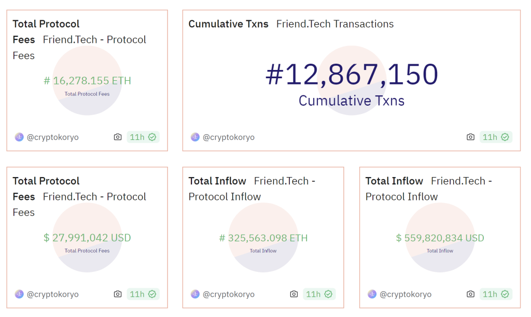The image size is (531, 317).
Task: Click camera icon on 27,991,042 USD fees card
Action: click(118, 294)
